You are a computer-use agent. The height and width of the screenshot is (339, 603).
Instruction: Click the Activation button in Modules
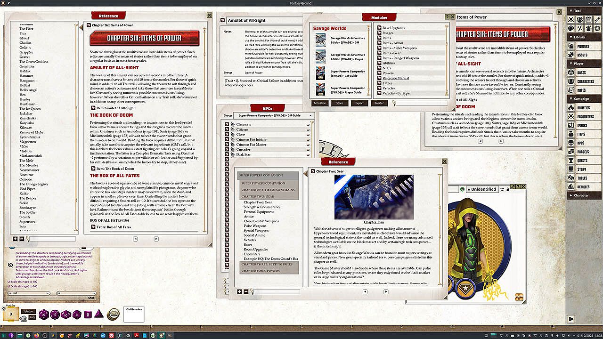pos(320,103)
